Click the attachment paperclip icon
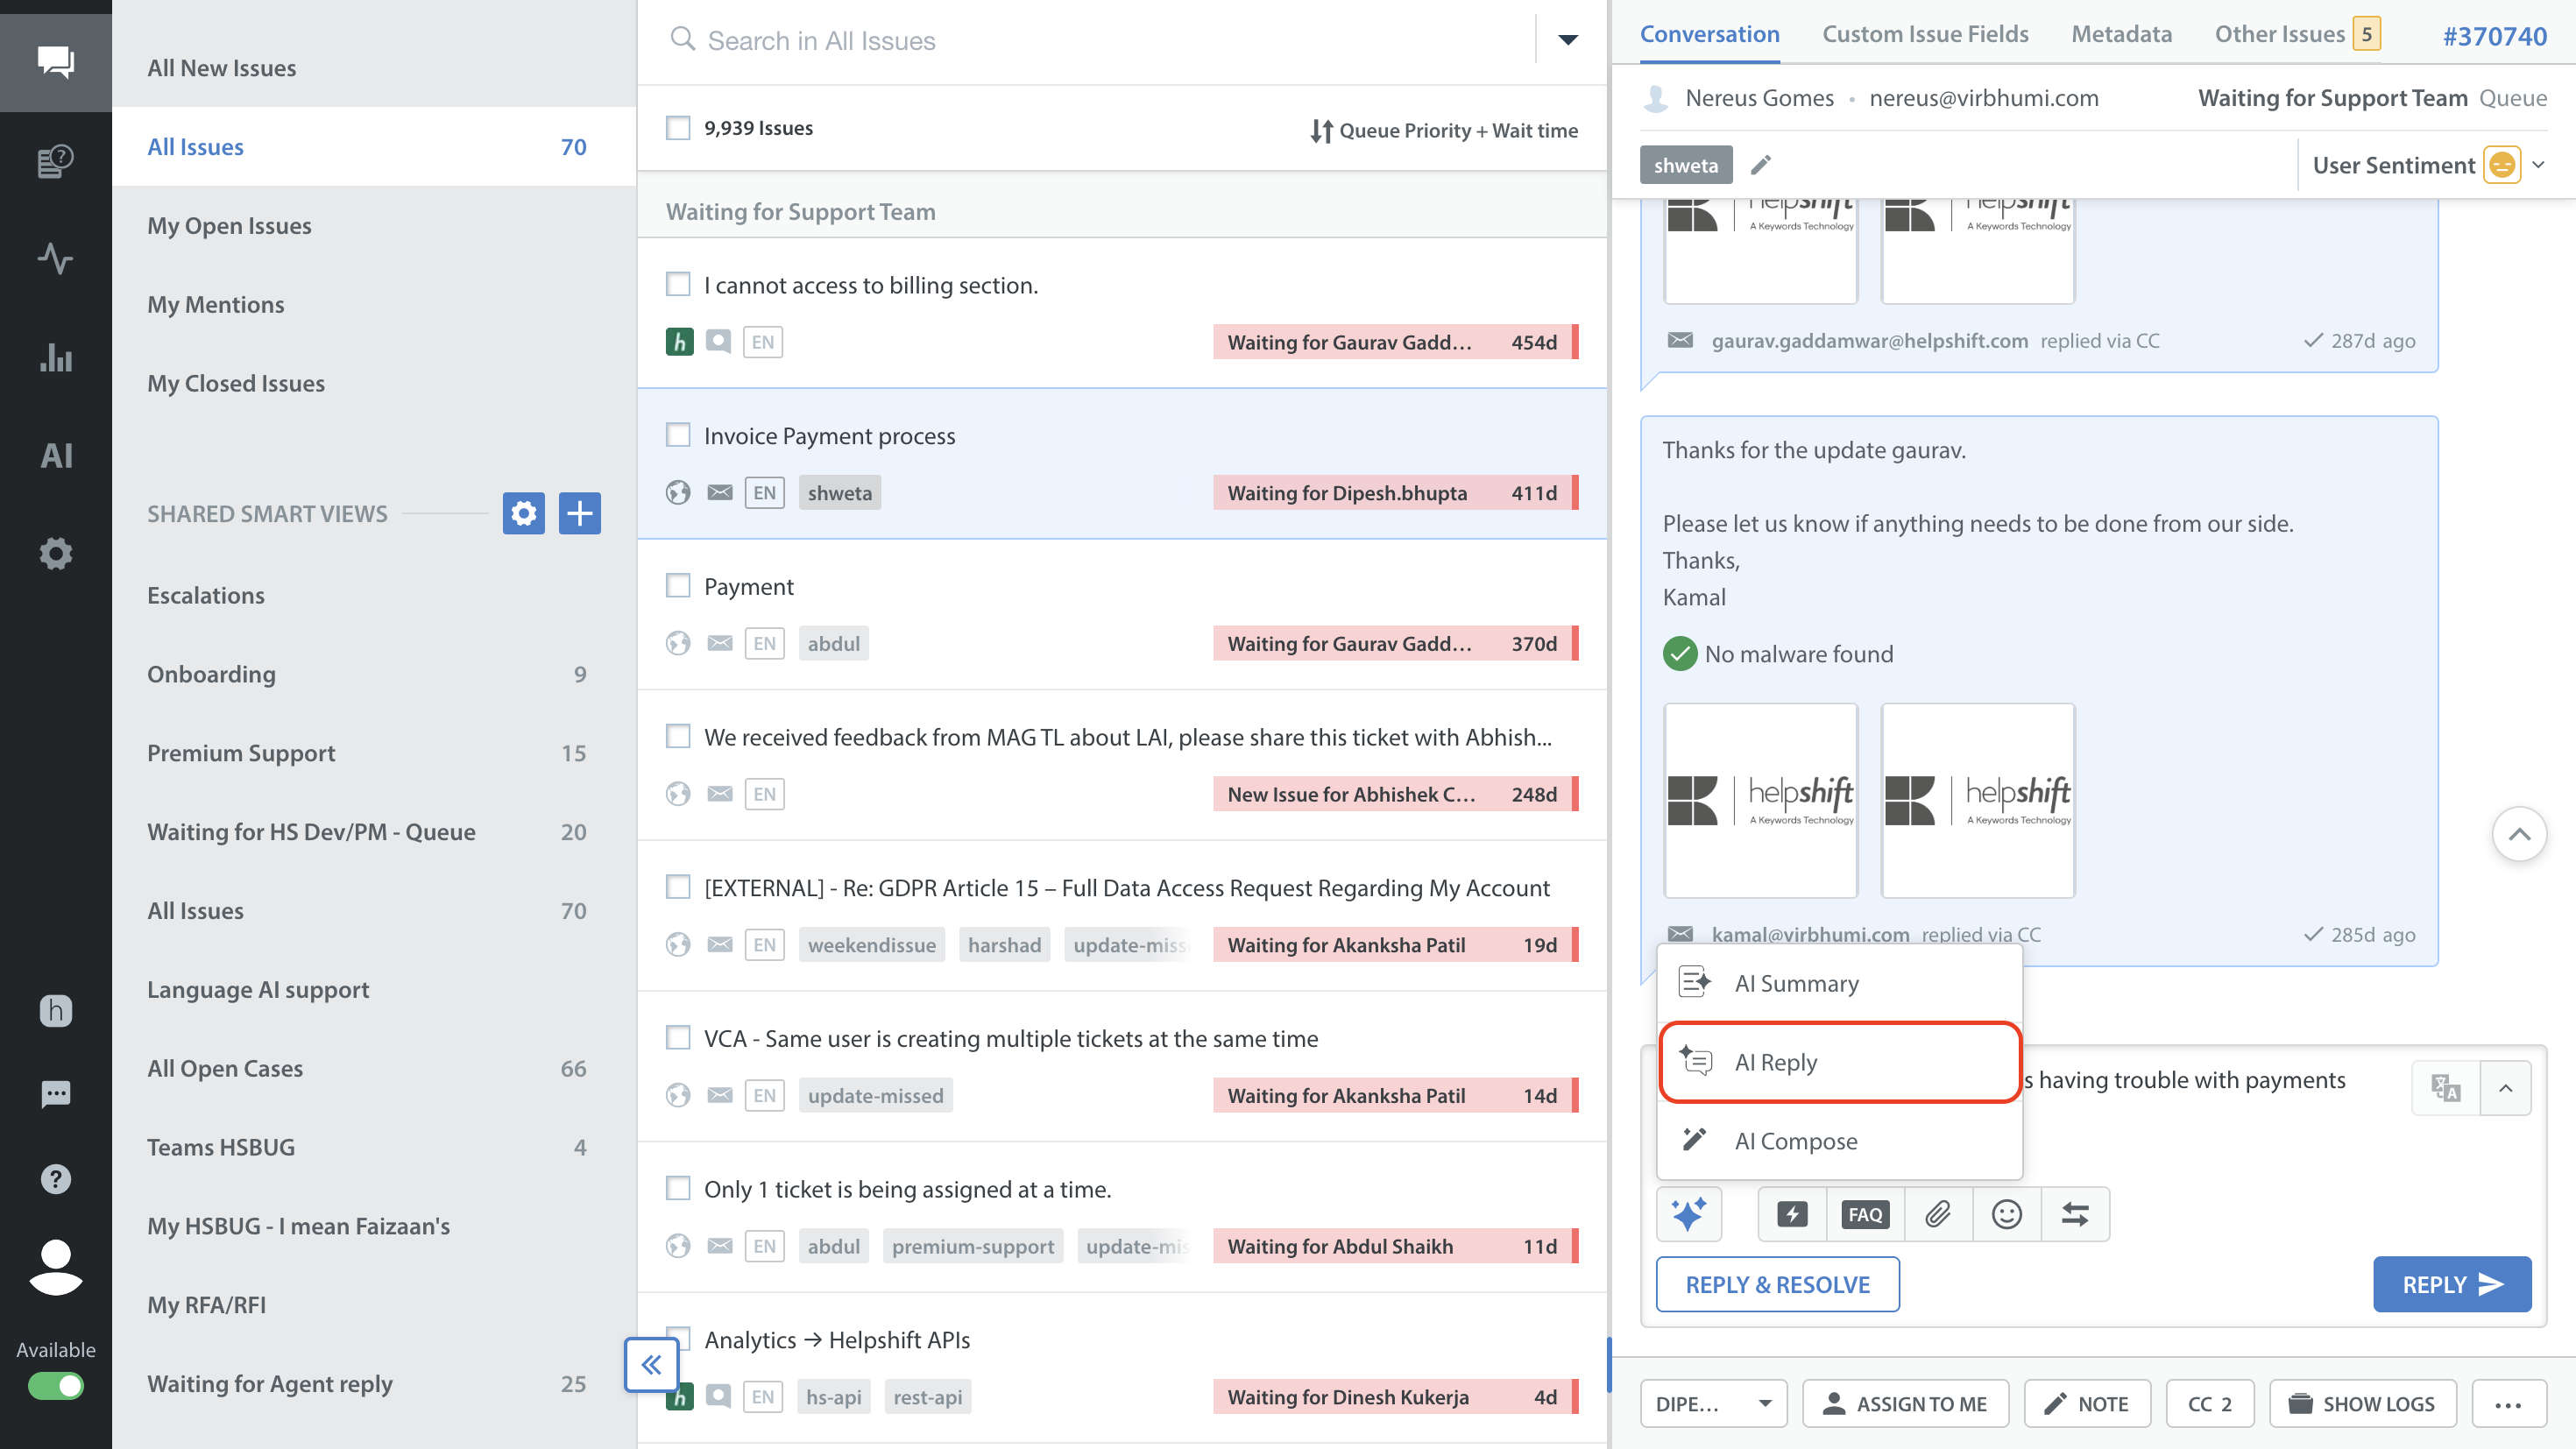 (x=1937, y=1214)
